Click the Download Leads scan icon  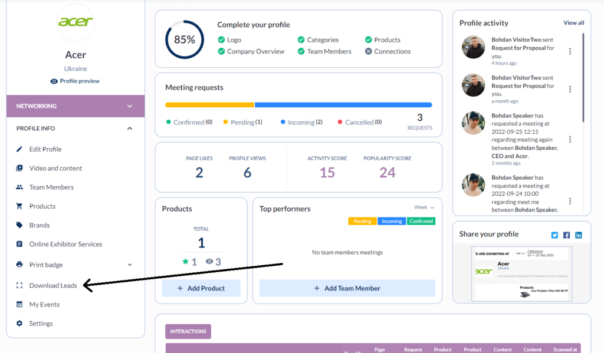(19, 285)
